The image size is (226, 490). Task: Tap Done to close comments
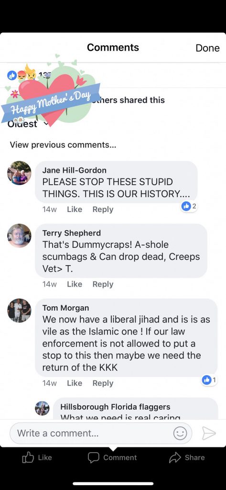coord(207,48)
